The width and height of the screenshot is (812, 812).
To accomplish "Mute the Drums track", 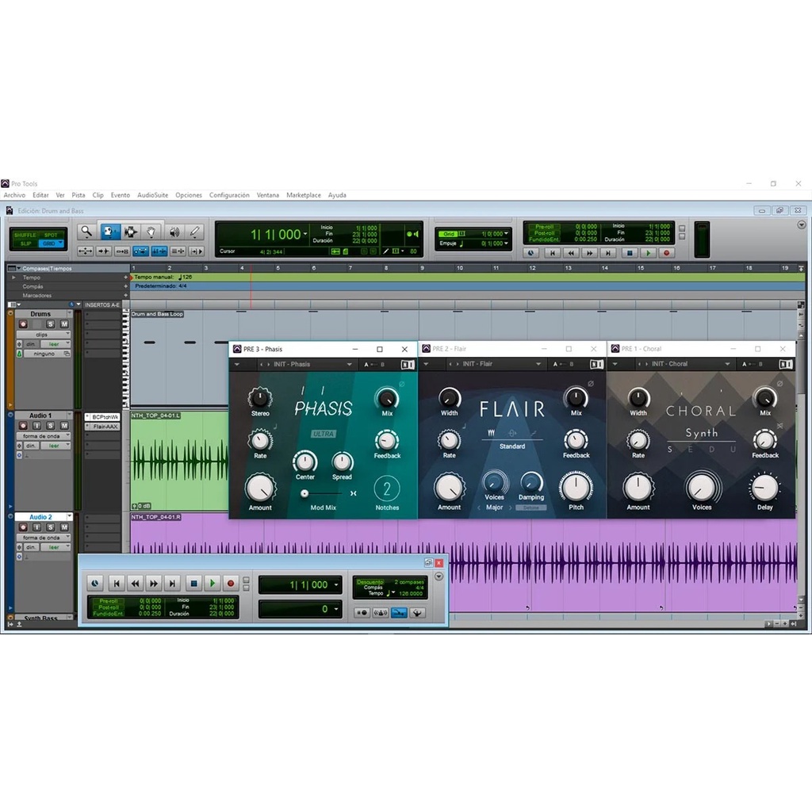I will pos(64,324).
